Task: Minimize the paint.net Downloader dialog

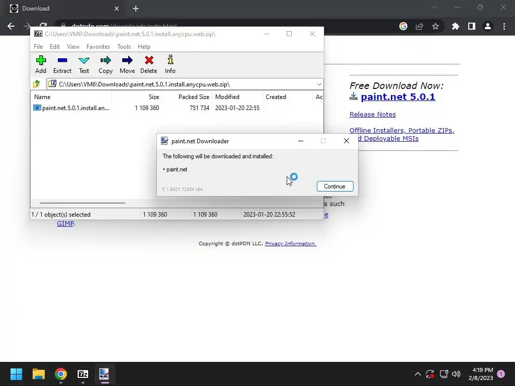Action: tap(301, 141)
